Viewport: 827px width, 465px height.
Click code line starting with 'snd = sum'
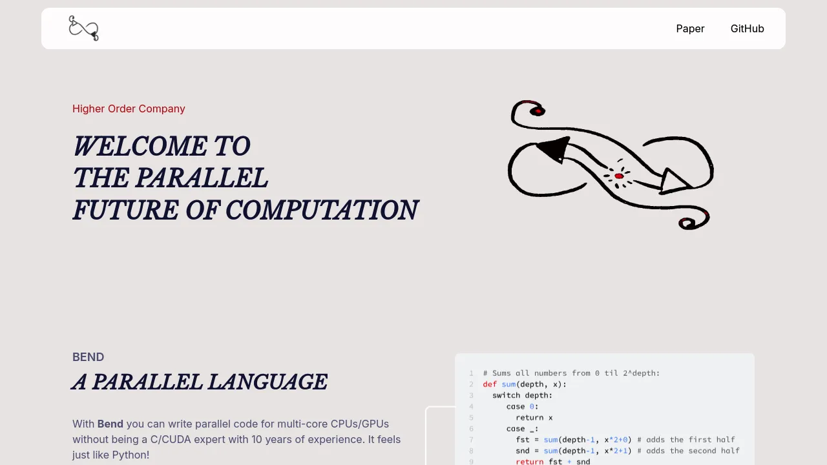click(627, 451)
